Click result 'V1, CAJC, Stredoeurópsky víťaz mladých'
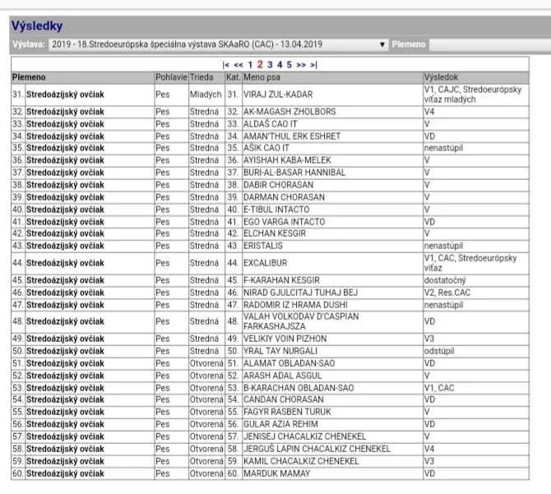This screenshot has width=551, height=494. point(473,95)
